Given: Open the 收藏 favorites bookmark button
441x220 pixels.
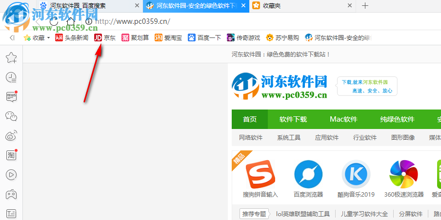Looking at the screenshot, I should (x=34, y=37).
